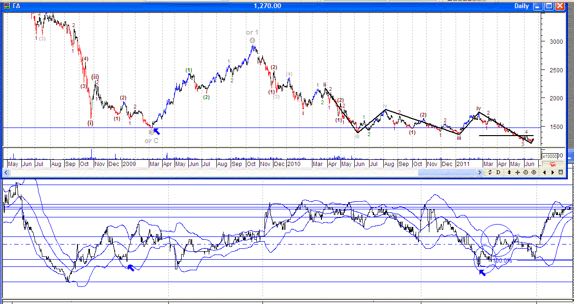Minimize the chart window
574x304 pixels.
click(538, 6)
